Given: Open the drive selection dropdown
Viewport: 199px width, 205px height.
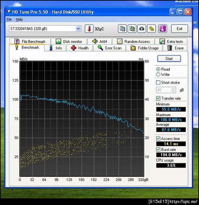Looking at the screenshot, I should click(x=78, y=29).
